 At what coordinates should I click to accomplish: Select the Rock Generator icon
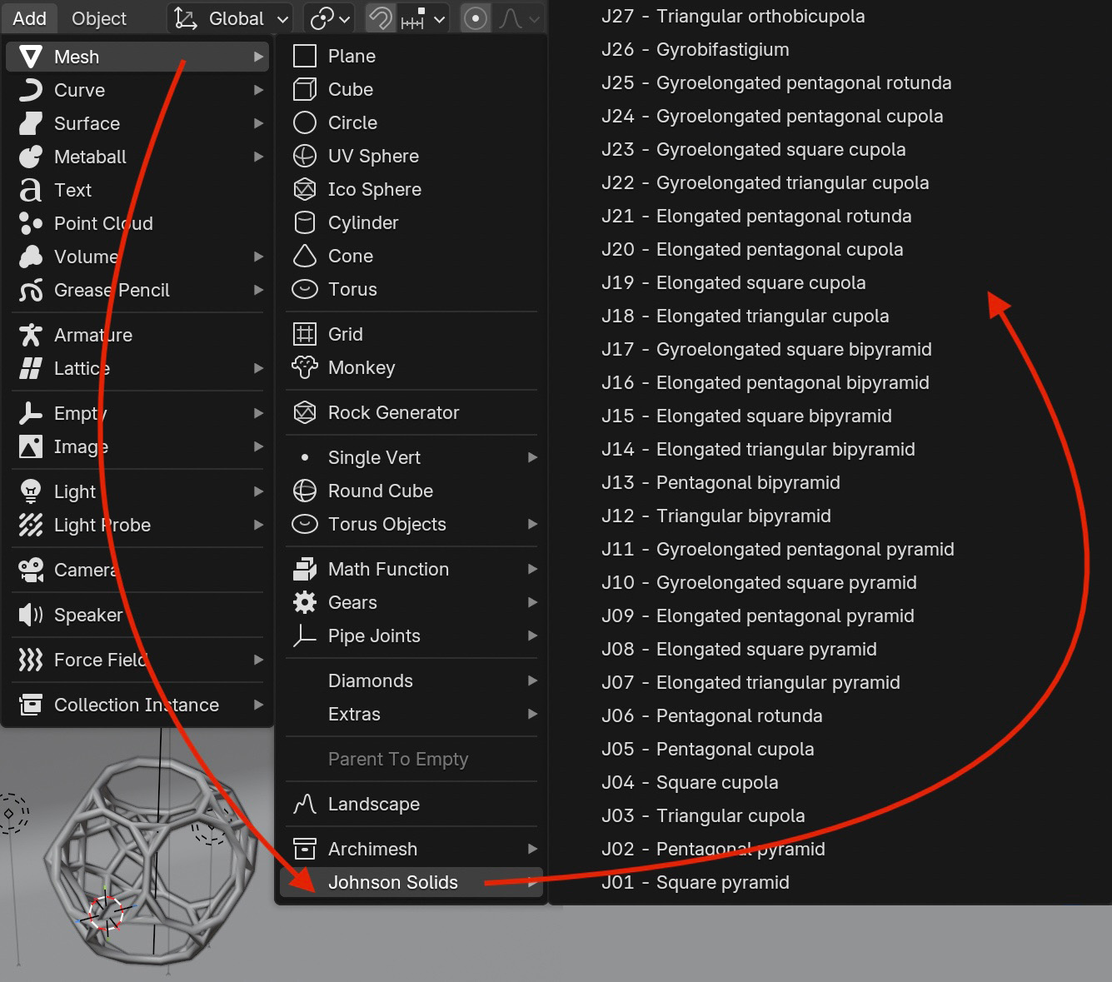point(305,412)
